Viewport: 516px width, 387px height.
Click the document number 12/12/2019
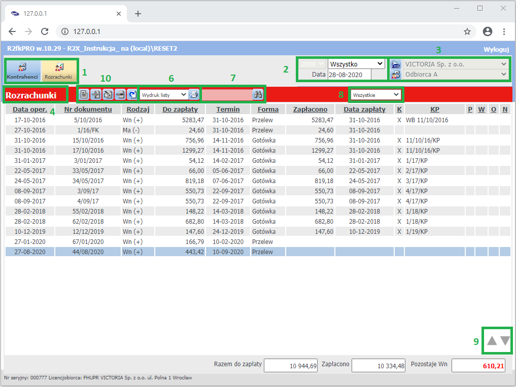point(88,232)
